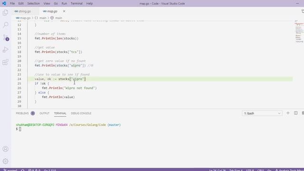Image resolution: width=304 pixels, height=171 pixels.
Task: Click the "Wipro not found" Println line
Action: pos(69,88)
